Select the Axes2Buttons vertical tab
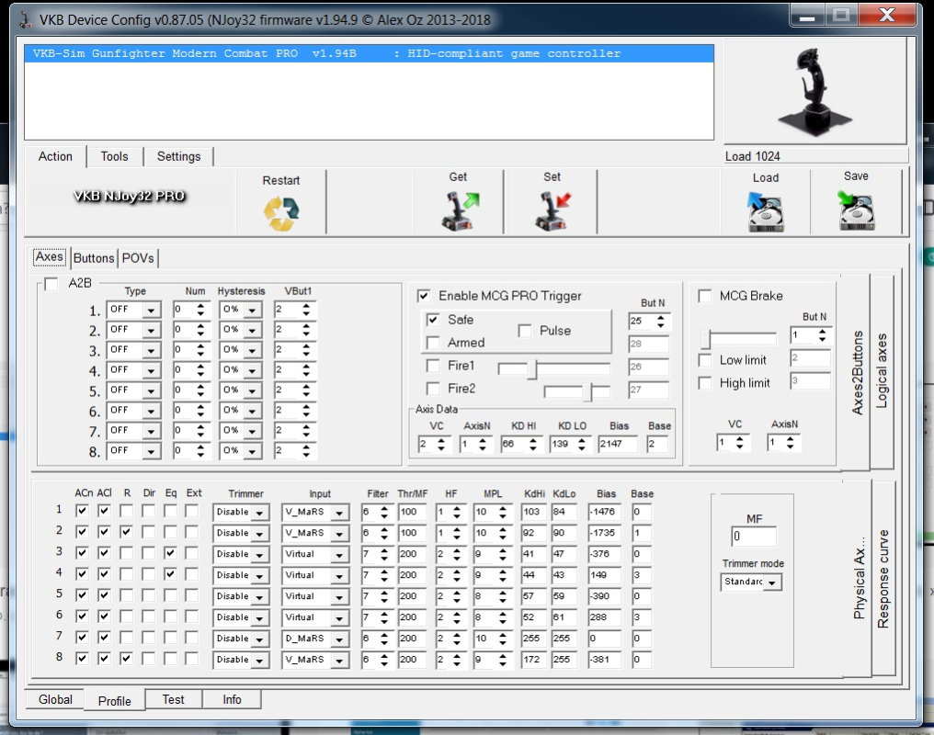 (x=857, y=373)
